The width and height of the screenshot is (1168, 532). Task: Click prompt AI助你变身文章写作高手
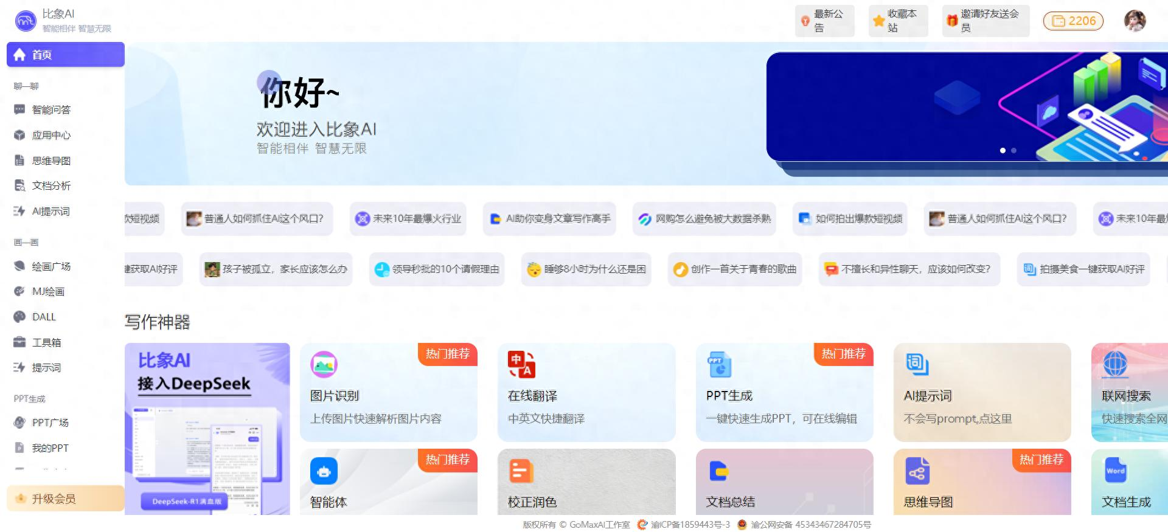tap(550, 218)
